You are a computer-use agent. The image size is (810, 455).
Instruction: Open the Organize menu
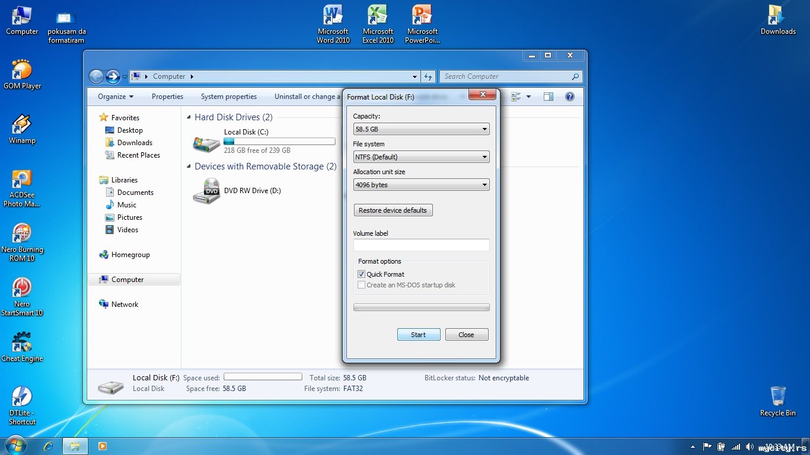coord(115,97)
